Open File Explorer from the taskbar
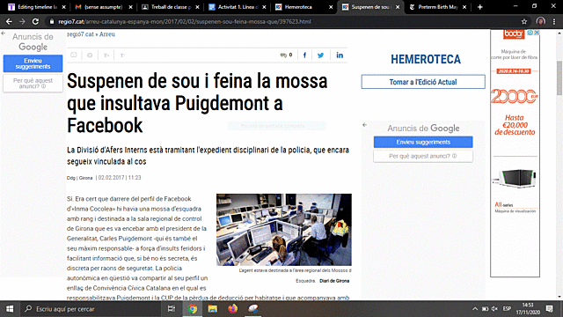 [213, 309]
